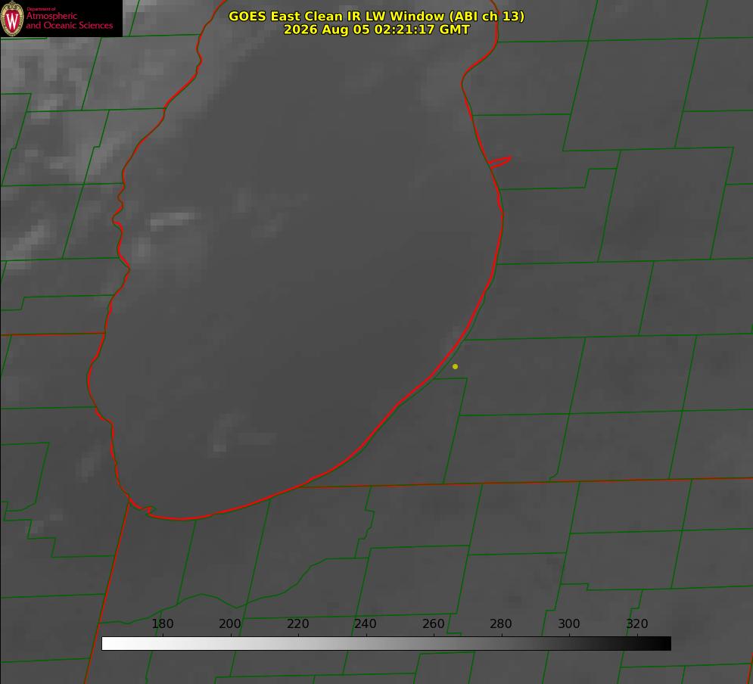Open the Atmospheric and Oceanic Sciences link
Image resolution: width=753 pixels, height=684 pixels.
click(x=69, y=20)
